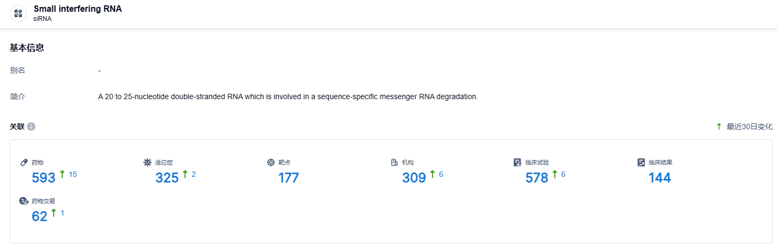Open the 593 drugs count

click(x=43, y=178)
